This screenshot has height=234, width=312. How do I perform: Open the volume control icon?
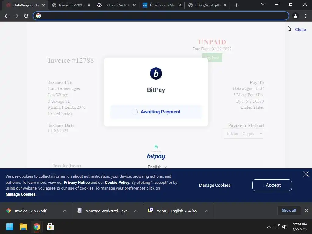[285, 227]
